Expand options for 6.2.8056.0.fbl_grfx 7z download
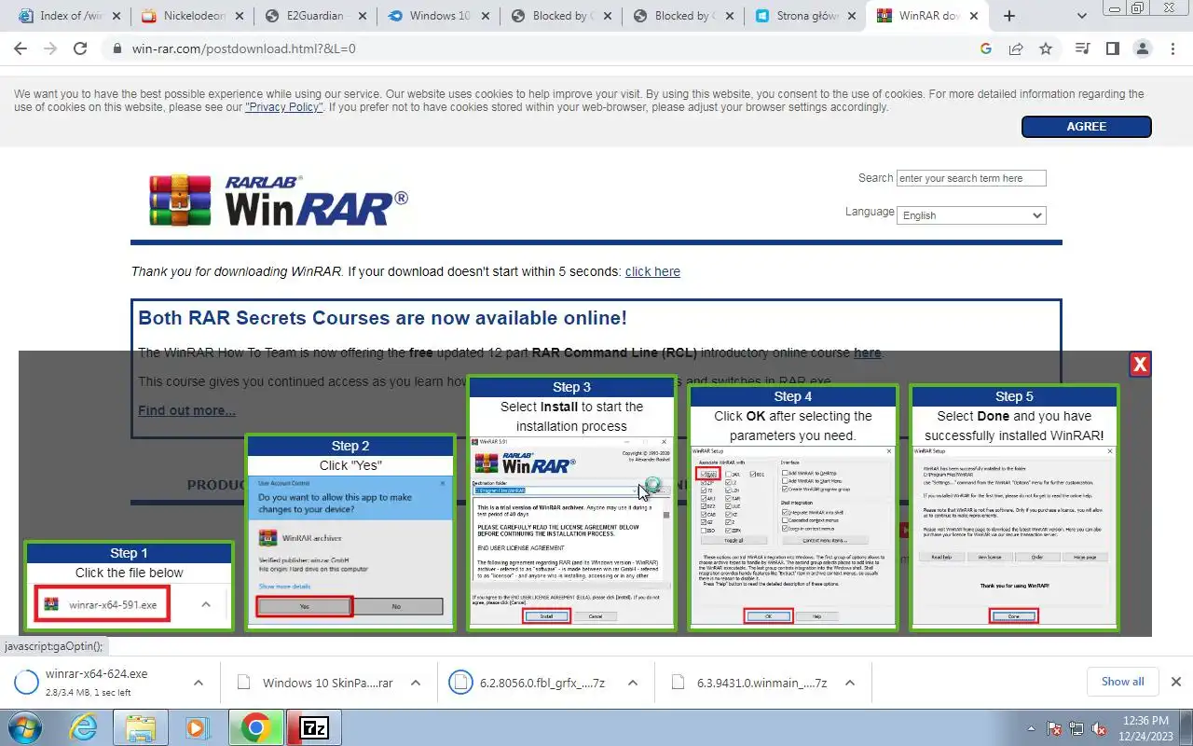1193x746 pixels. pos(633,683)
